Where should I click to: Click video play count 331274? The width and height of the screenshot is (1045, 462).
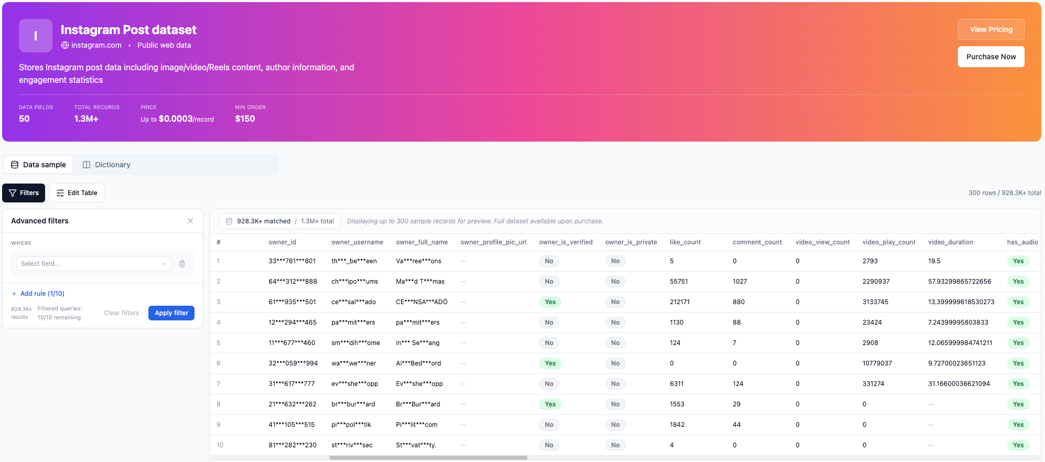(873, 384)
